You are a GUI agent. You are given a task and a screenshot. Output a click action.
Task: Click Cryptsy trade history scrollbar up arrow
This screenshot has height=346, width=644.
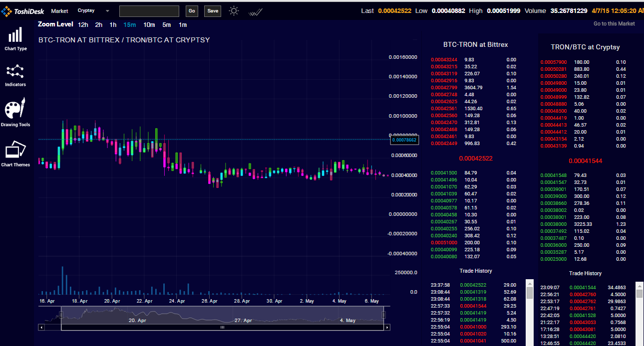tap(639, 286)
